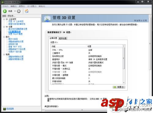The width and height of the screenshot is (153, 113).
Task: Click 多显示器性能模式 value
Action: (96, 63)
